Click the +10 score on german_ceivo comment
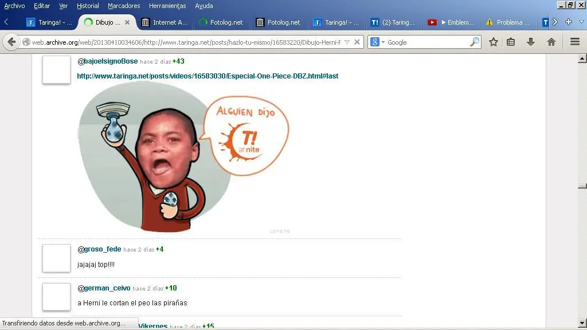This screenshot has width=587, height=330. click(171, 288)
